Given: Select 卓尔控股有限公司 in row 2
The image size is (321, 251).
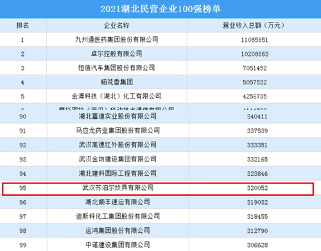Looking at the screenshot, I should tap(117, 53).
